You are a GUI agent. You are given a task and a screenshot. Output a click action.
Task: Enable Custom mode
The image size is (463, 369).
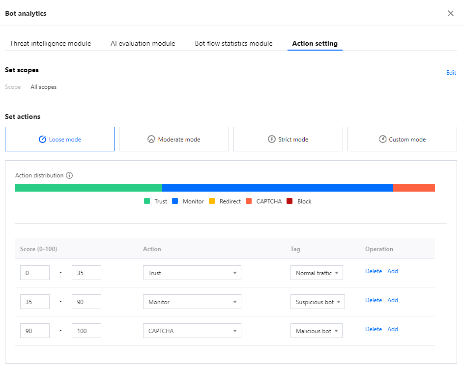pos(402,139)
